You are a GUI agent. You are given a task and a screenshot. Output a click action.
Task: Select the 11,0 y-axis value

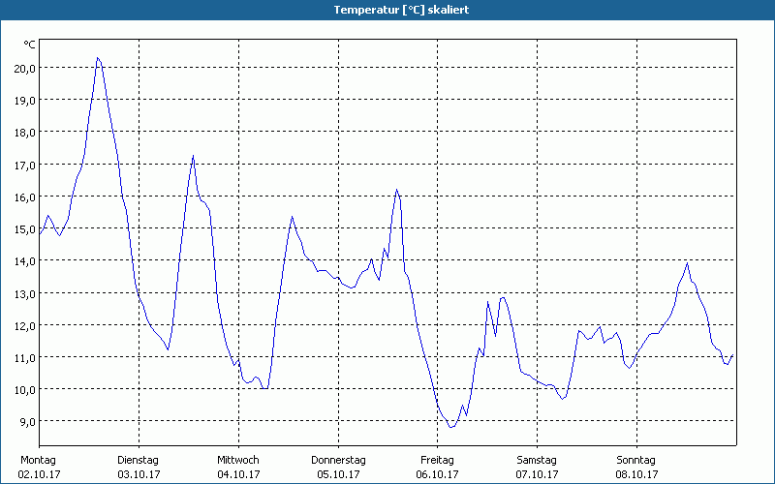(24, 357)
